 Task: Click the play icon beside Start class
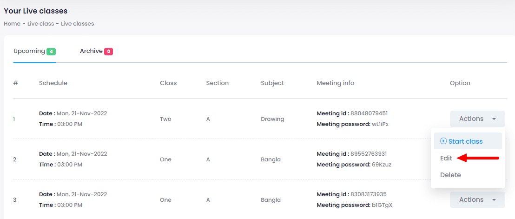[x=443, y=141]
